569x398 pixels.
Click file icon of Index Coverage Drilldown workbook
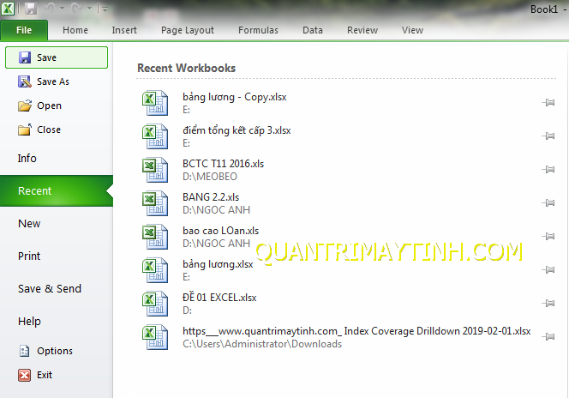[x=155, y=336]
